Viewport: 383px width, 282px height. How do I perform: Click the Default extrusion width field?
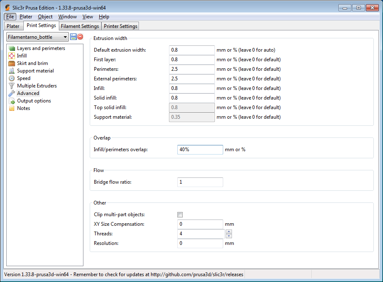(x=192, y=50)
